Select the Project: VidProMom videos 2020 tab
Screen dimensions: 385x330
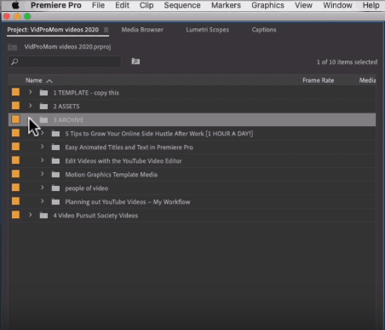tap(53, 30)
